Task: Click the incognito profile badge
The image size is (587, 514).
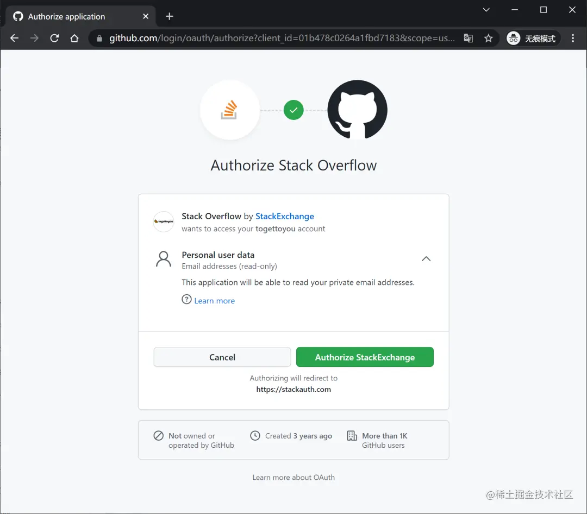Action: click(x=533, y=38)
